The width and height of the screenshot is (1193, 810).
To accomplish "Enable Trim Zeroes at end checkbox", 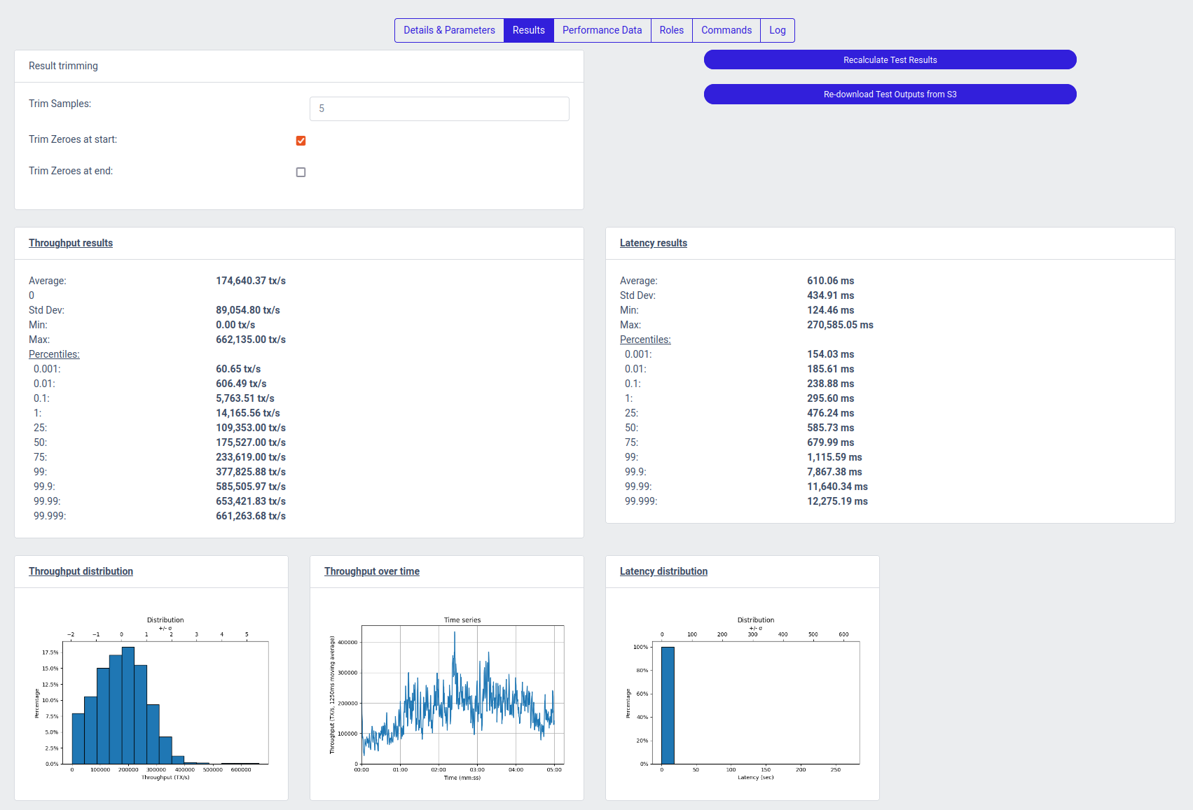I will 301,172.
